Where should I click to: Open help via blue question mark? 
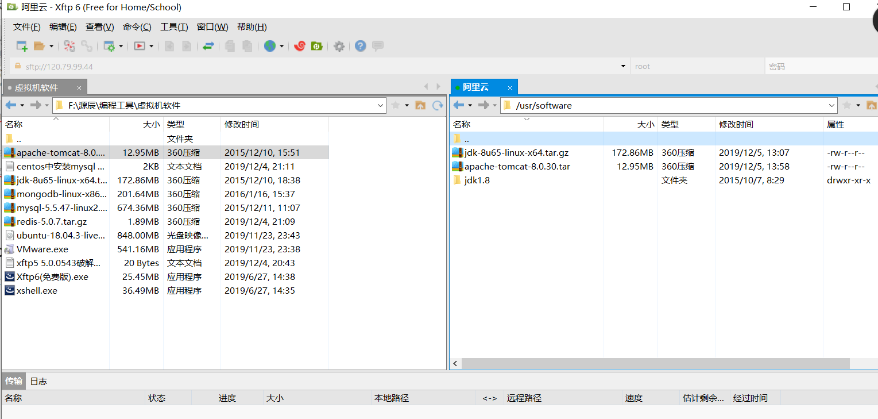coord(360,46)
